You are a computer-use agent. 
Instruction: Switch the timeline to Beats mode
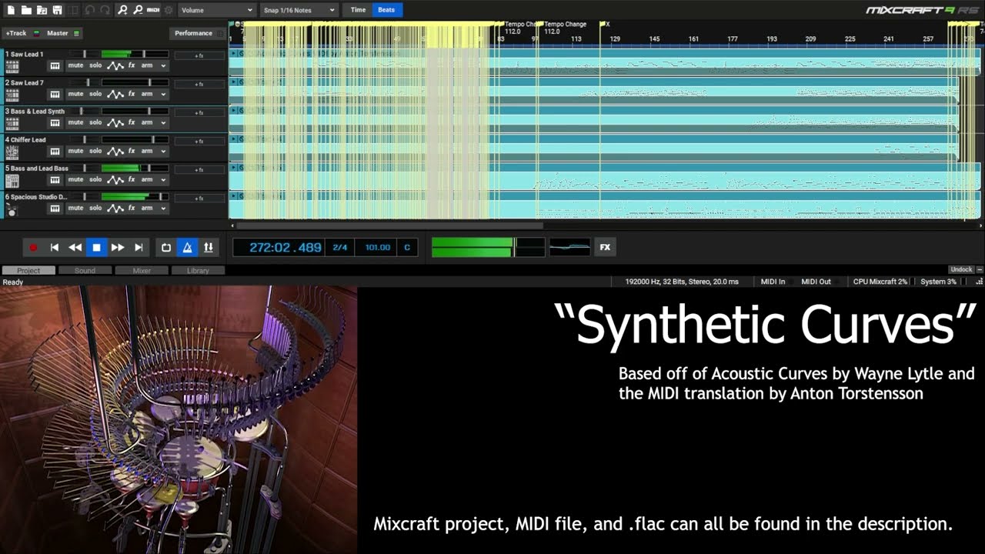click(387, 10)
